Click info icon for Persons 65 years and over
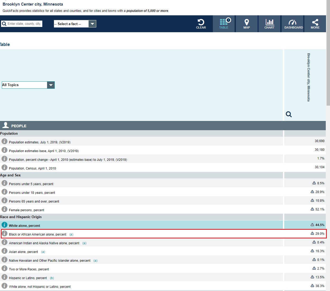Viewport: 330px width, 291px height. click(4, 200)
